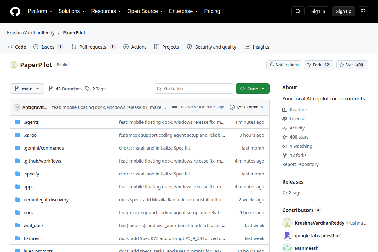Click the GitHub logo home icon
This screenshot has height=252, width=378.
(15, 11)
